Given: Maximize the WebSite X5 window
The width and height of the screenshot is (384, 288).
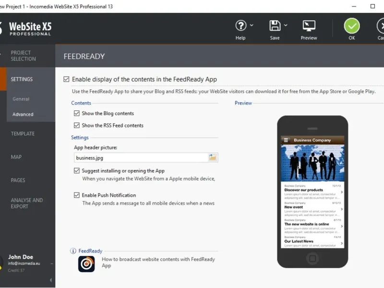Looking at the screenshot, I should (x=372, y=6).
